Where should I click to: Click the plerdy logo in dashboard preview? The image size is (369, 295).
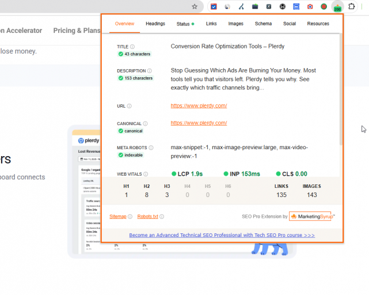tap(89, 141)
